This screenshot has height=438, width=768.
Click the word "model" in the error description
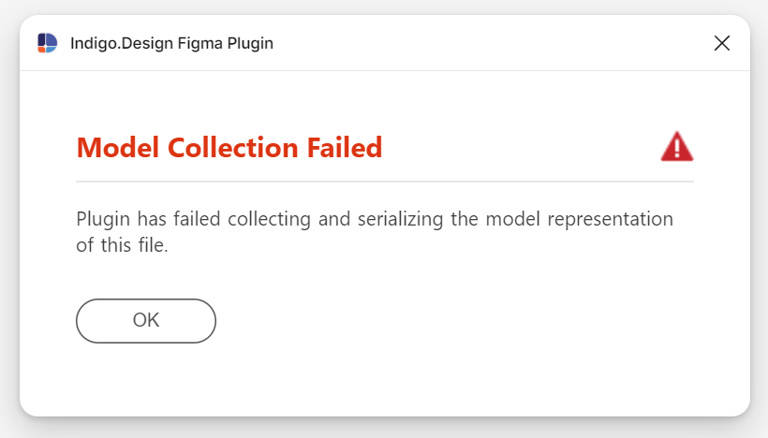512,219
